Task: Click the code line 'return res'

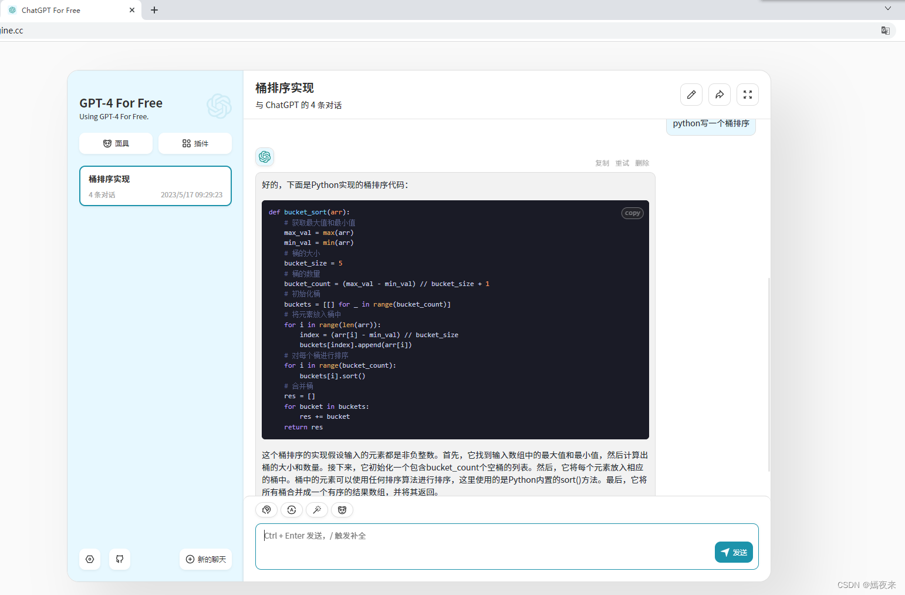Action: coord(303,427)
